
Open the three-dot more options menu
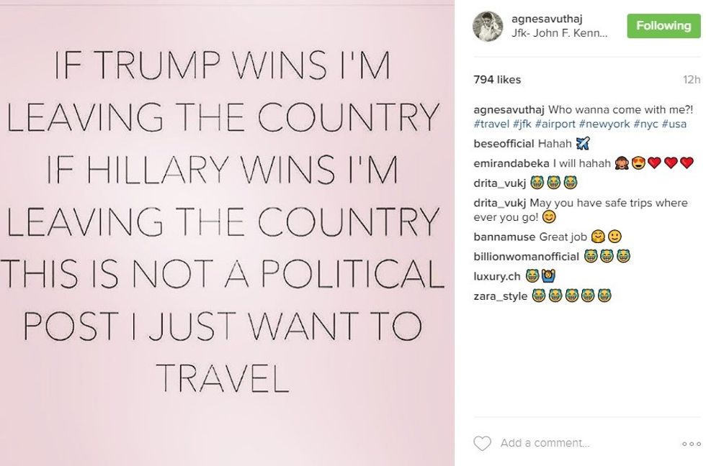(691, 444)
